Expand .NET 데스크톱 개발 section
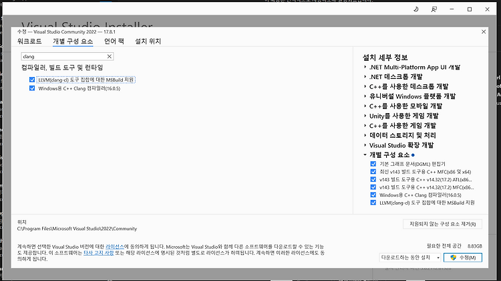This screenshot has height=281, width=501. pyautogui.click(x=365, y=77)
